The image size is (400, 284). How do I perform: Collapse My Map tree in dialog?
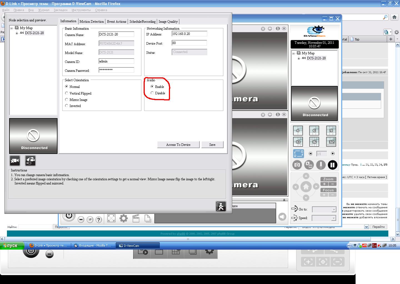coord(12,28)
